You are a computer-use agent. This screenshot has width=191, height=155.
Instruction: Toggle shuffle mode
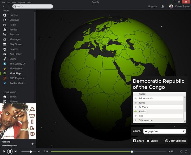181,151
